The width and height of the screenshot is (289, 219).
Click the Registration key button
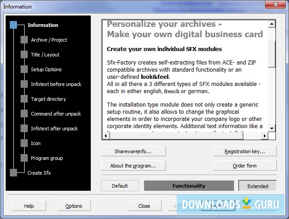click(245, 151)
